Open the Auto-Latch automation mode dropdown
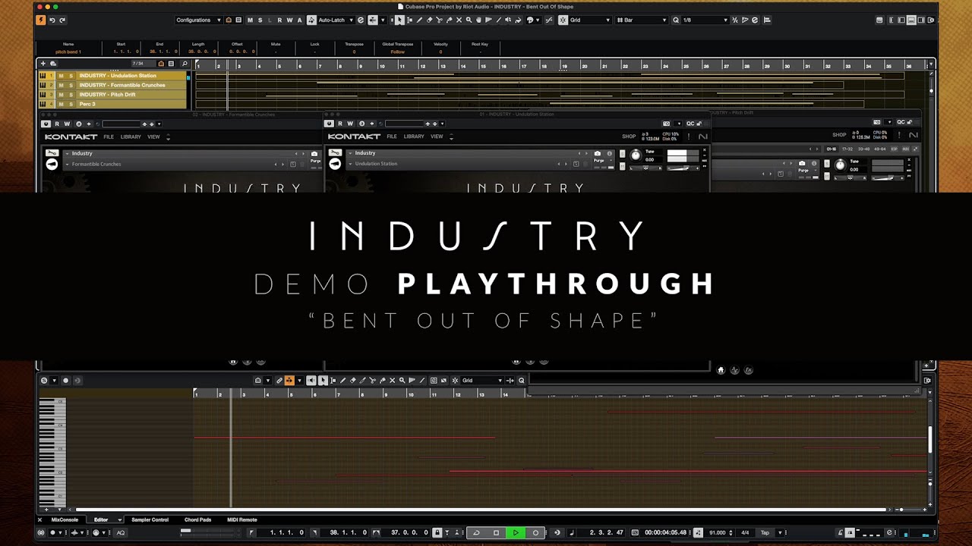Screen dimensions: 972x546 [x=336, y=20]
